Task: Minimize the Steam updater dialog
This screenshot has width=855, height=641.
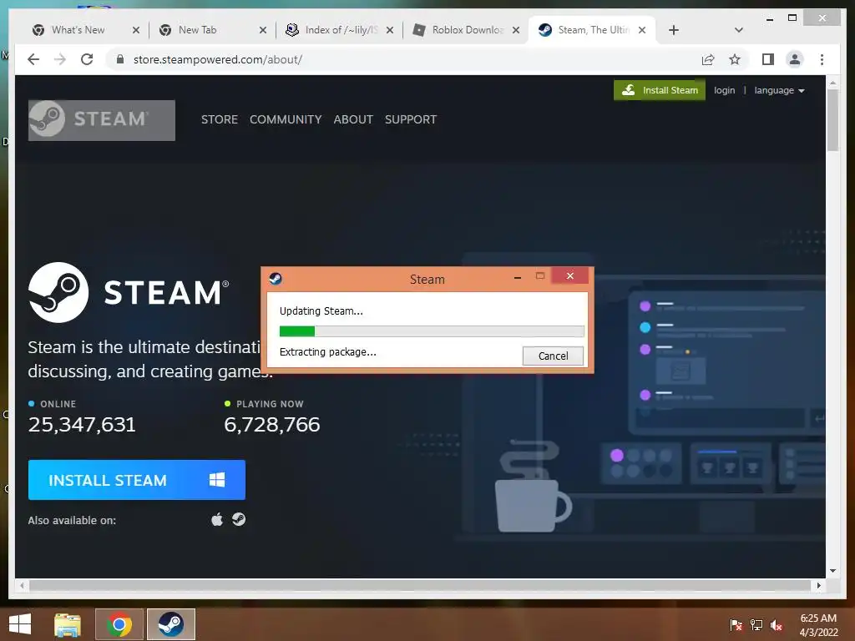Action: [x=518, y=278]
